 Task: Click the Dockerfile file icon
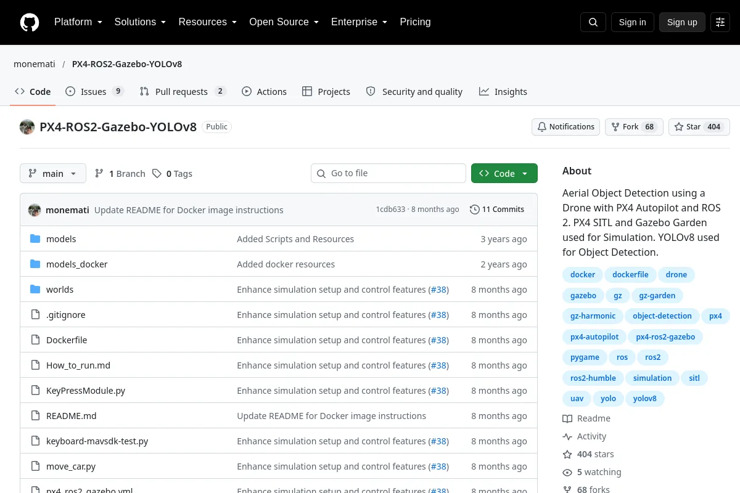click(x=35, y=340)
